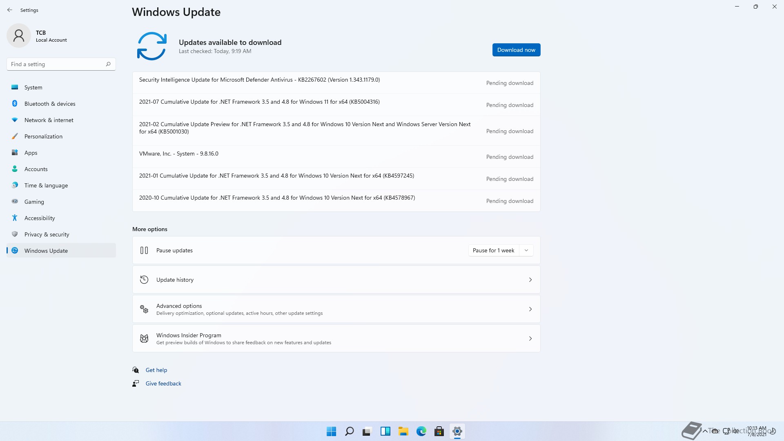The height and width of the screenshot is (441, 784).
Task: Open Apps settings label
Action: [x=31, y=153]
